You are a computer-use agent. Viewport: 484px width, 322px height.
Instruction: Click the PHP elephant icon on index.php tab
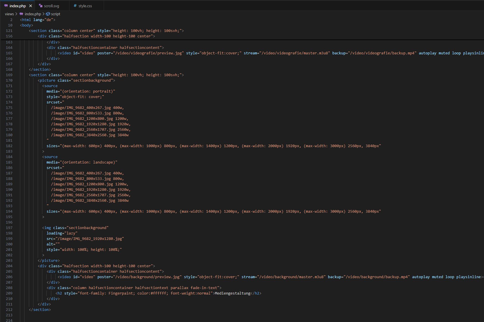pos(6,6)
